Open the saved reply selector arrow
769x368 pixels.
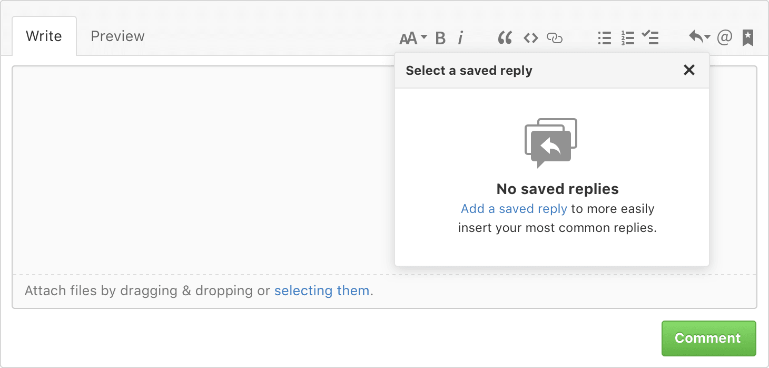698,37
